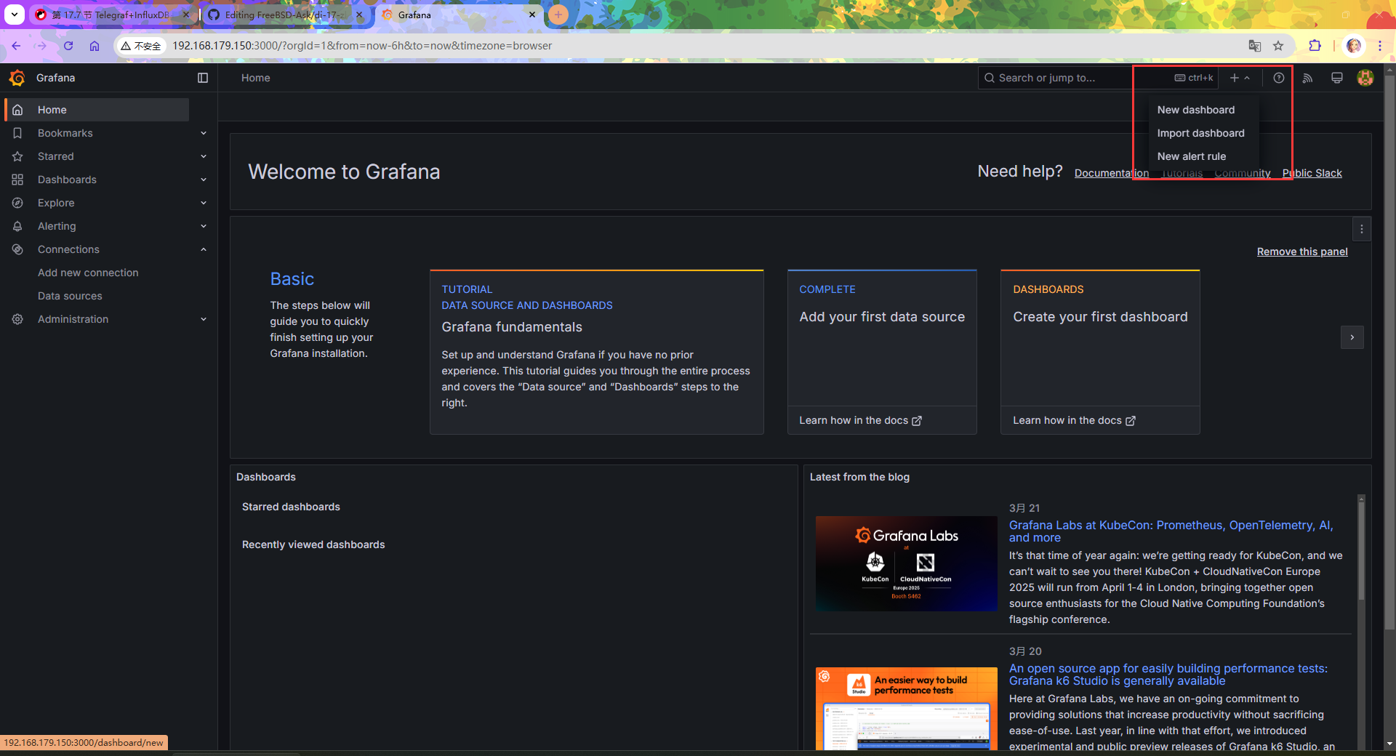Click the Grafana Labs KubeCon thumbnail

pos(907,563)
